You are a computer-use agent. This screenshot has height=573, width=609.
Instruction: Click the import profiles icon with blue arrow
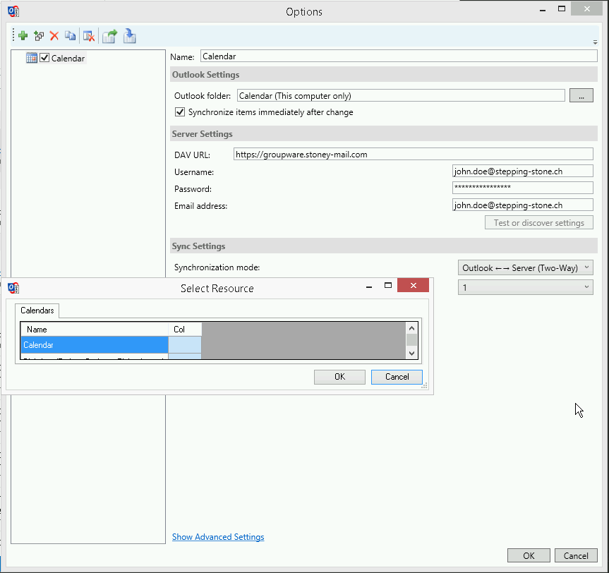(129, 35)
